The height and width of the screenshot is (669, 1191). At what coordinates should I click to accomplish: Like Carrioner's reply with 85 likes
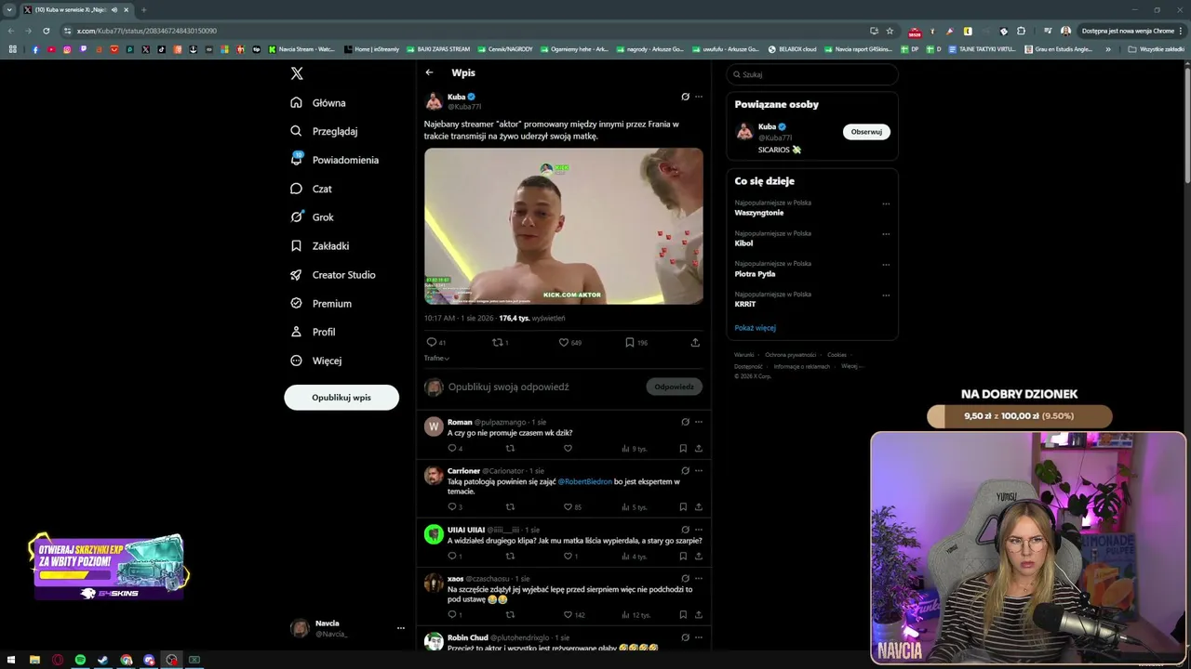[x=572, y=507]
